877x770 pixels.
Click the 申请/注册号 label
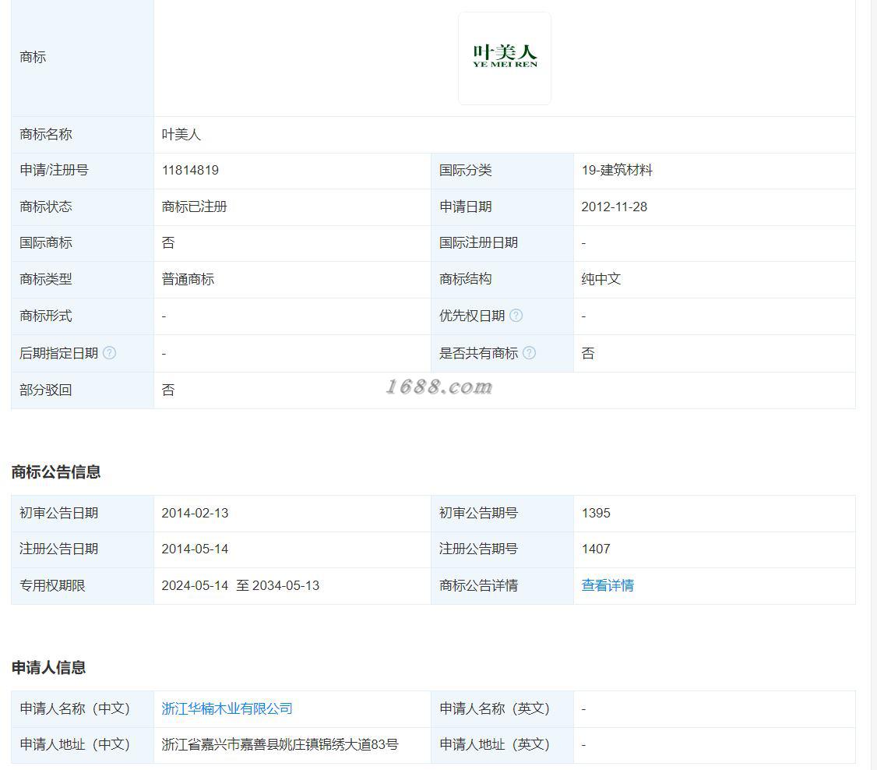point(55,170)
